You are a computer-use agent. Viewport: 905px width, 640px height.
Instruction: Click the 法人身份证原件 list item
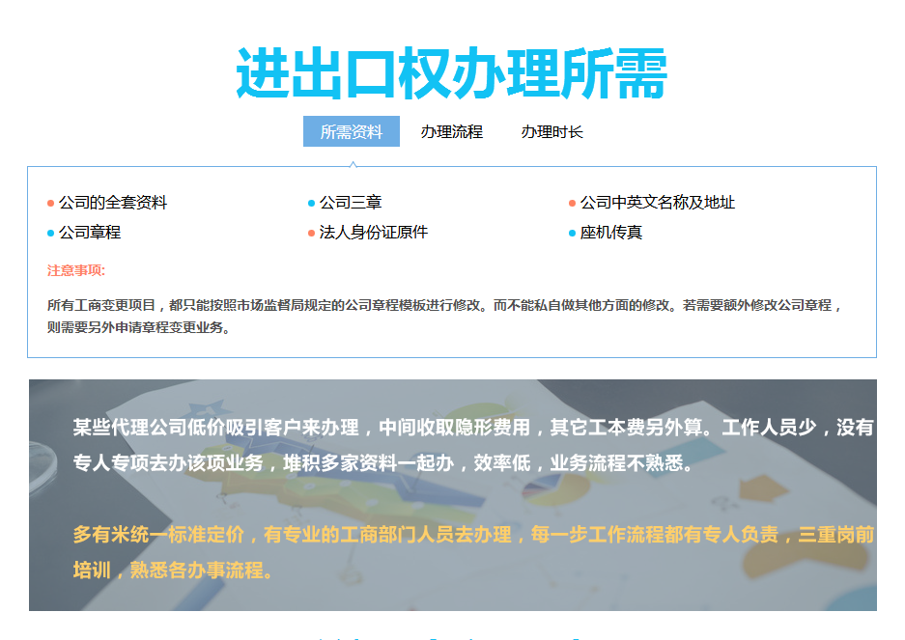click(x=374, y=233)
